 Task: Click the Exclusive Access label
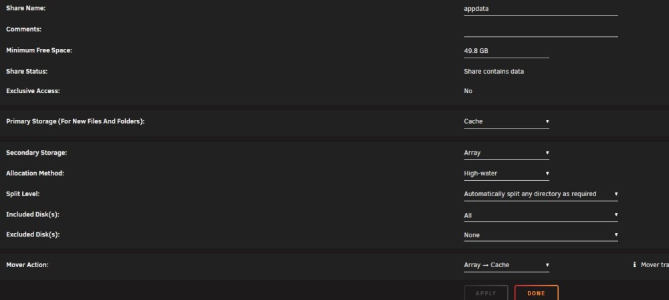(x=33, y=91)
